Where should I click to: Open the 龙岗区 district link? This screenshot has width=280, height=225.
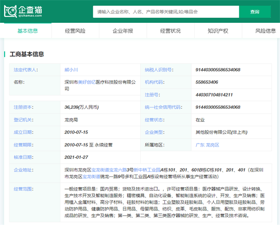[213, 145]
